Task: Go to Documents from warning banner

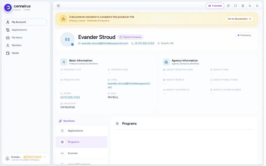Action: (239, 19)
